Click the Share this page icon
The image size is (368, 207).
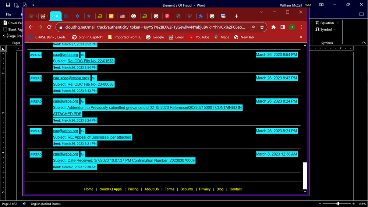(x=253, y=27)
